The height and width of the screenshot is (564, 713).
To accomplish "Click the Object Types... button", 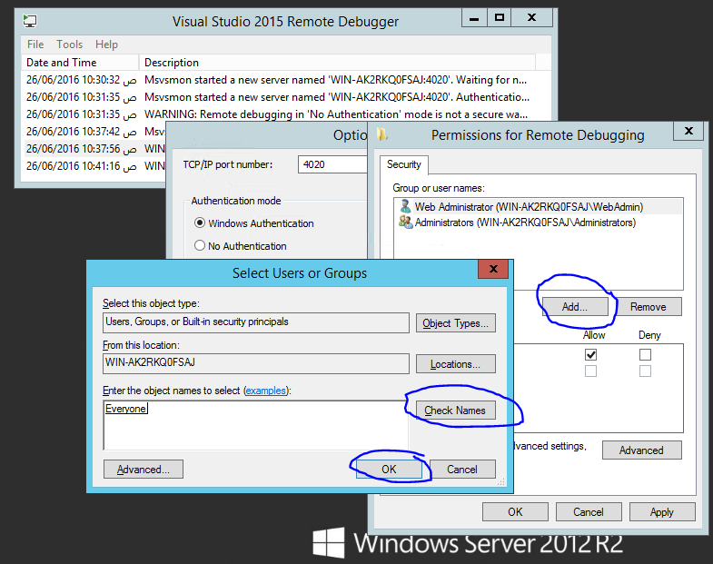I will point(456,323).
